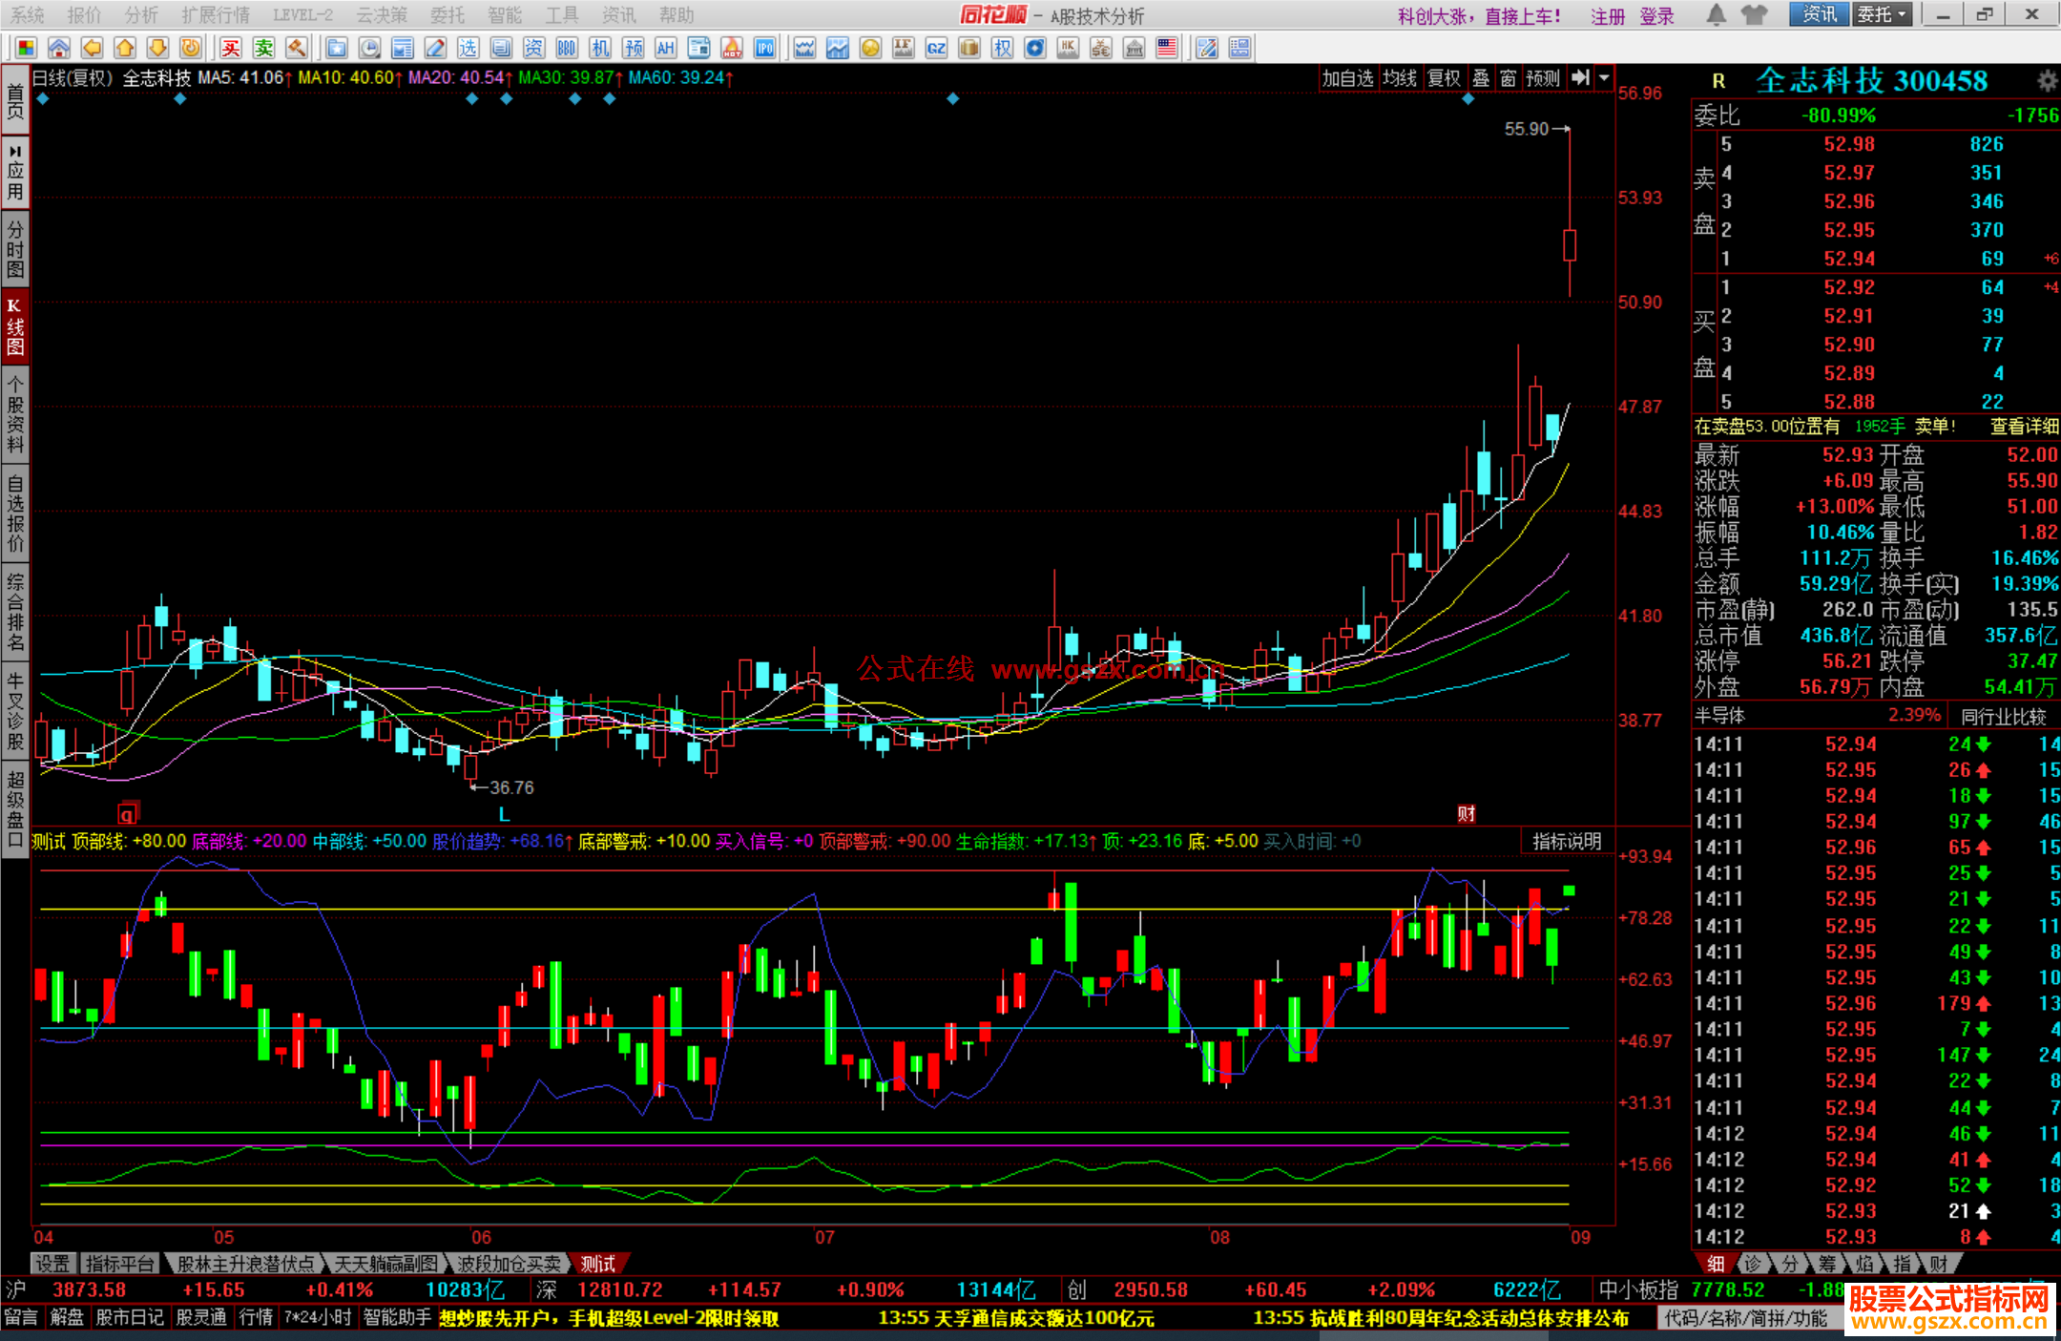The width and height of the screenshot is (2061, 1341).
Task: Open the 扩展行情 menu
Action: coord(216,14)
